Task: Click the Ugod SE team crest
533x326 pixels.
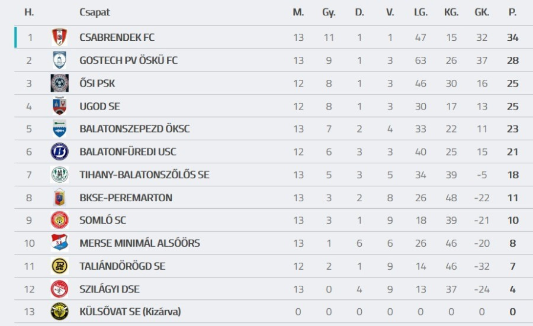Action: [59, 106]
